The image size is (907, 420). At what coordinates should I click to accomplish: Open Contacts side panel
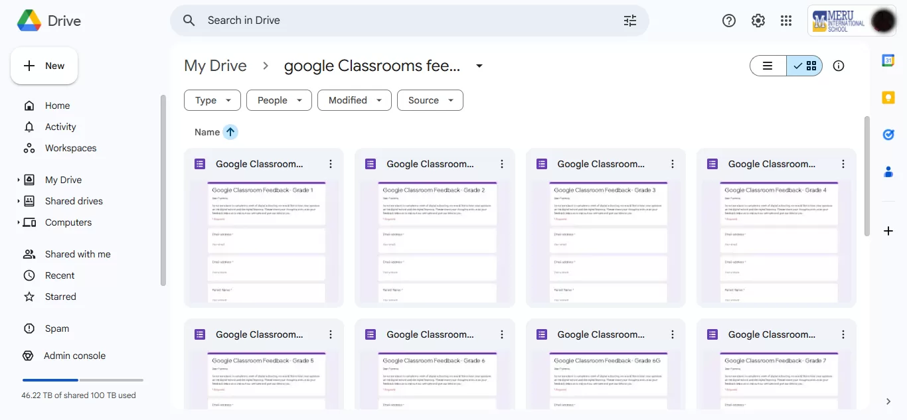888,172
